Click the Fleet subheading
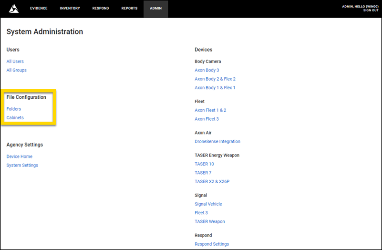Image resolution: width=382 pixels, height=250 pixels. tap(199, 101)
